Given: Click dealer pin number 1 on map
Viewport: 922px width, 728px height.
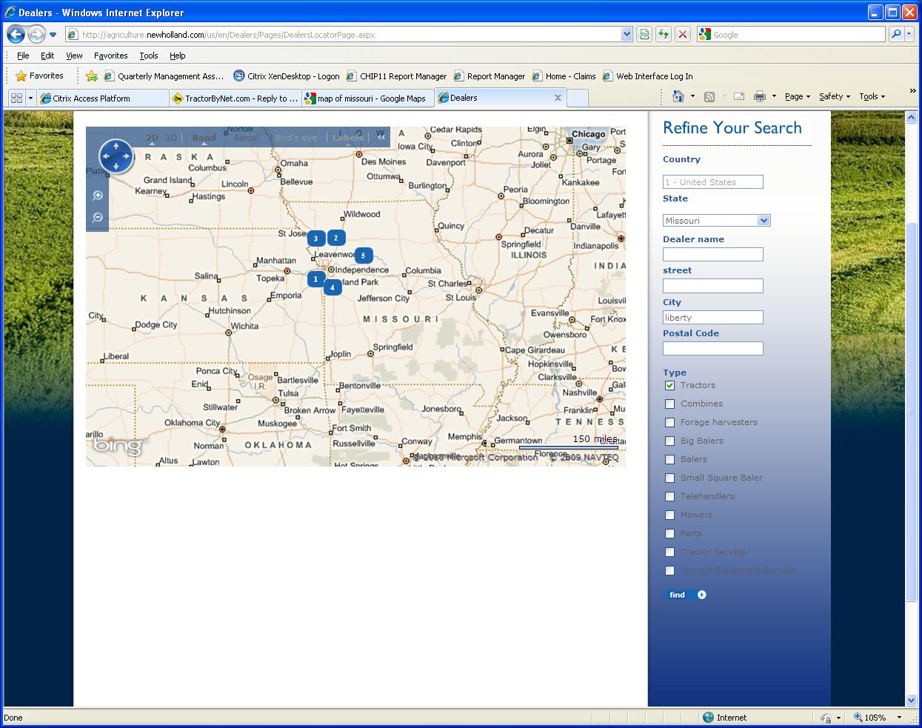Looking at the screenshot, I should pyautogui.click(x=315, y=279).
